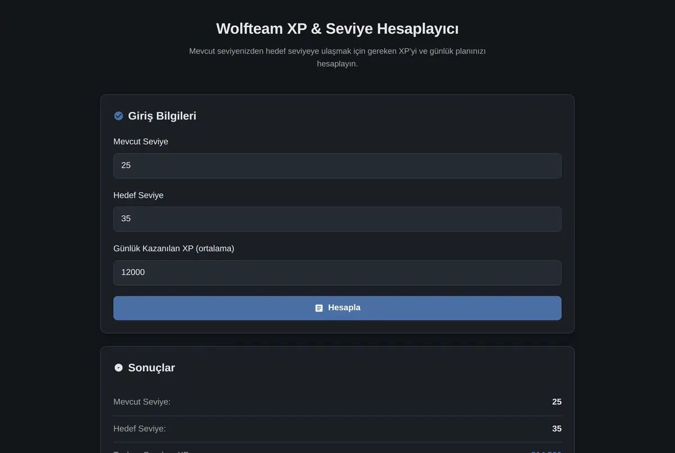Viewport: 675px width, 453px height.
Task: Click the Günlük Kazanılan XP (ortalama) label
Action: click(174, 248)
